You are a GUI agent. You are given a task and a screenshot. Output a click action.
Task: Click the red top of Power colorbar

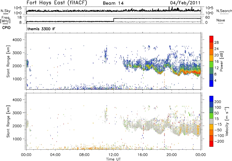[211, 39]
